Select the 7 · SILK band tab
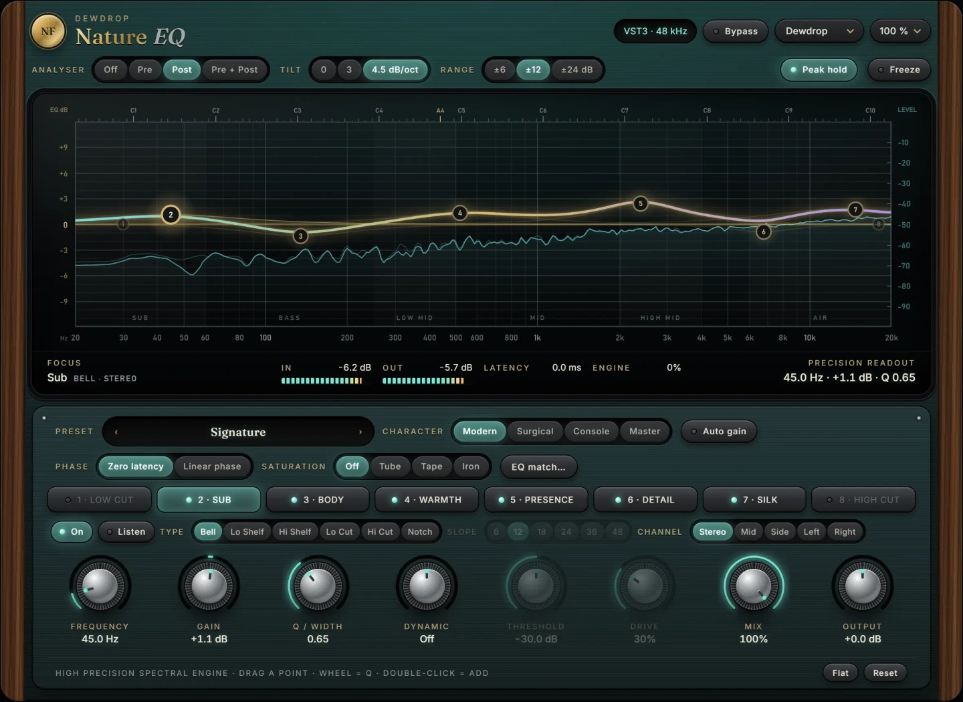 pos(754,500)
